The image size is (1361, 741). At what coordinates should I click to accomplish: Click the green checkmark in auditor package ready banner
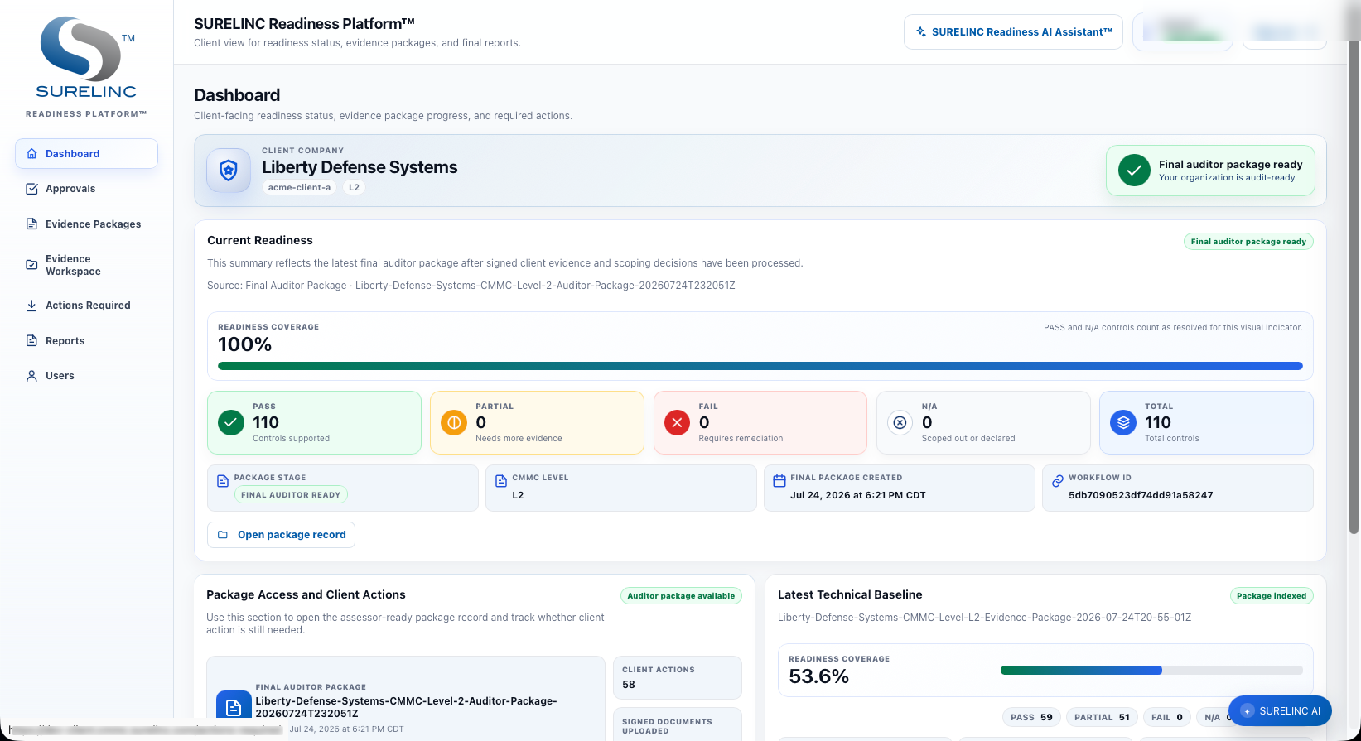(x=1134, y=171)
